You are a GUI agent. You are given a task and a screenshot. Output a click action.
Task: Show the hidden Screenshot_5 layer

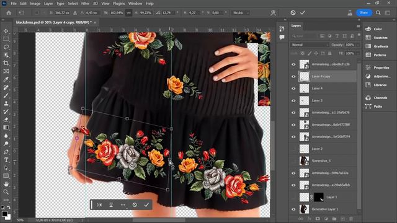(x=293, y=161)
